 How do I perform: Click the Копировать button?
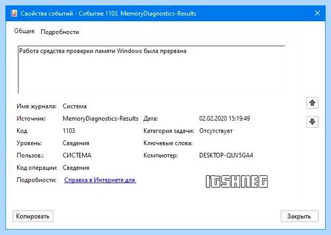tap(33, 216)
